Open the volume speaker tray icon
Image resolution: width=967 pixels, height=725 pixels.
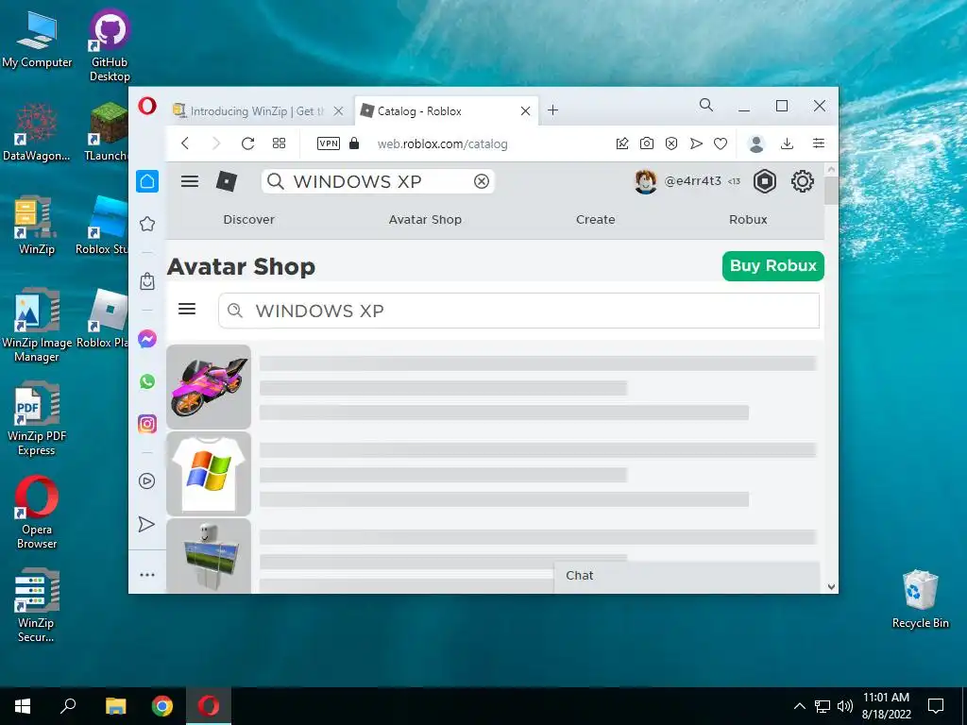pos(845,706)
